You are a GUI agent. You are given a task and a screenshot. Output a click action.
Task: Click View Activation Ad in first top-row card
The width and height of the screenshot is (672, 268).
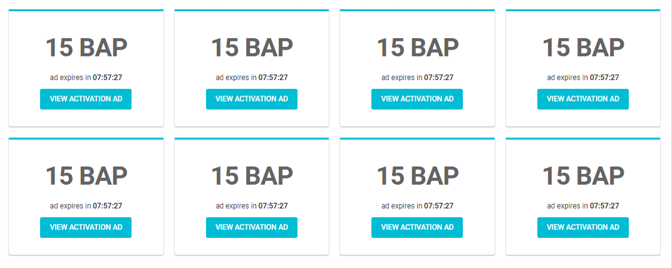tap(86, 99)
